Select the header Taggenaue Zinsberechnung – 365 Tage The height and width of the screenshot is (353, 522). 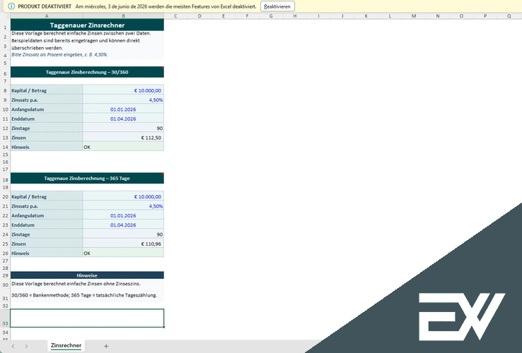point(87,178)
